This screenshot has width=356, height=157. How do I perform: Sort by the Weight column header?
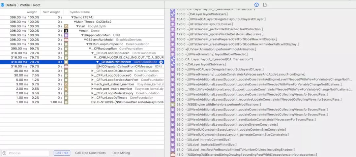tap(32, 12)
